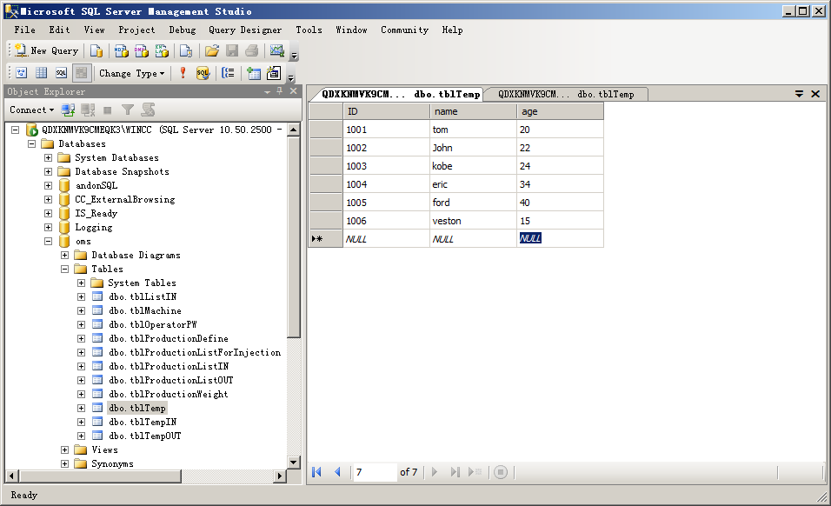Select dbo.tblTempIN table
This screenshot has height=506, width=831.
[143, 422]
